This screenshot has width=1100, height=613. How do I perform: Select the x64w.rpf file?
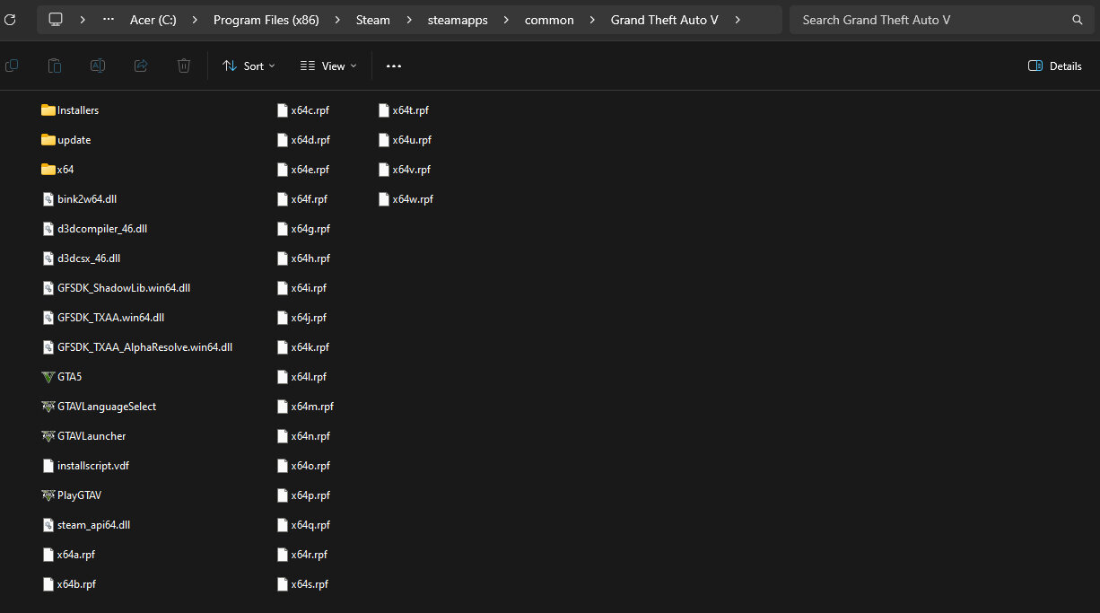pyautogui.click(x=412, y=199)
